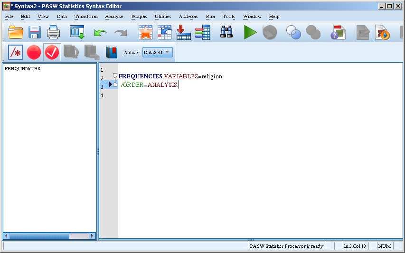Select FREQUENCIES in the navigation pane
Image resolution: width=405 pixels, height=253 pixels.
click(22, 69)
